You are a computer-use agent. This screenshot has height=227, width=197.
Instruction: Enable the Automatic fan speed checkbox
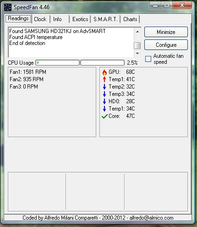pos(148,59)
